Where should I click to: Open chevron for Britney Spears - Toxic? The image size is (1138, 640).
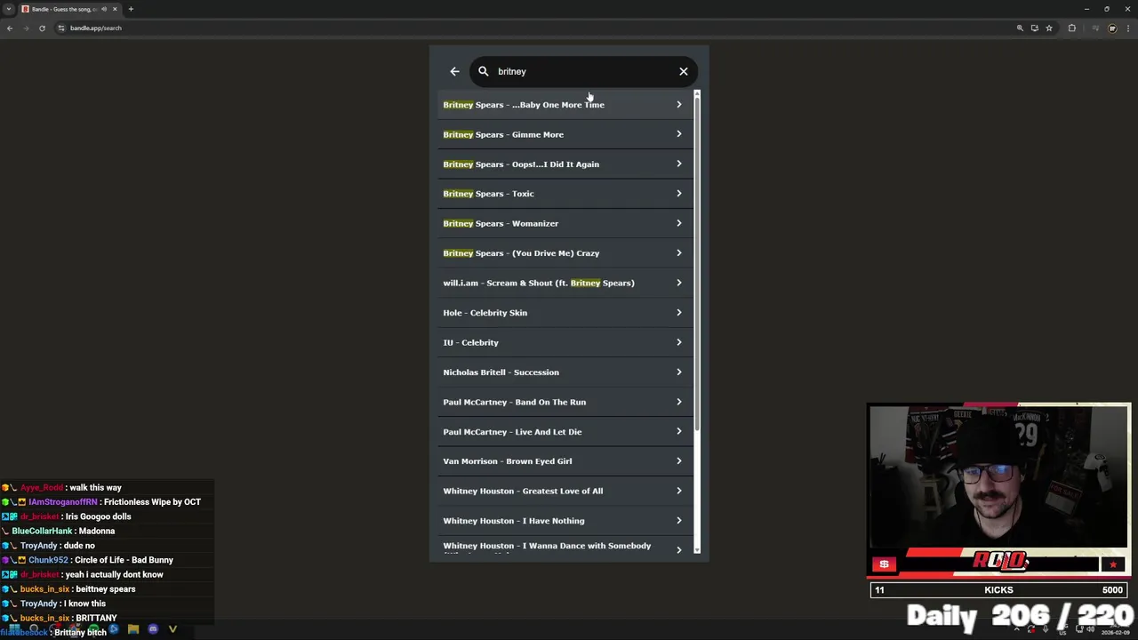(x=678, y=194)
